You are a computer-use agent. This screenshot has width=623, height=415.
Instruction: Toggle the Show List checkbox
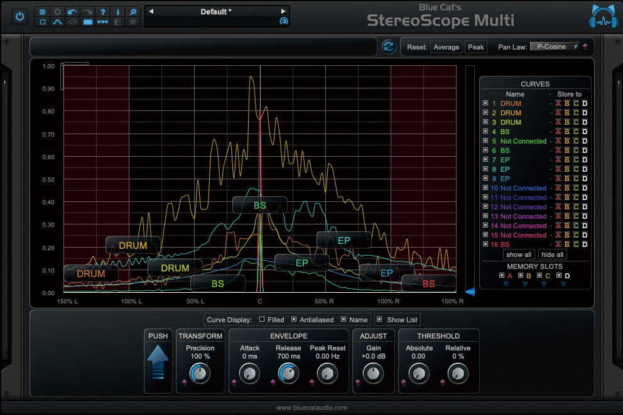[x=379, y=319]
